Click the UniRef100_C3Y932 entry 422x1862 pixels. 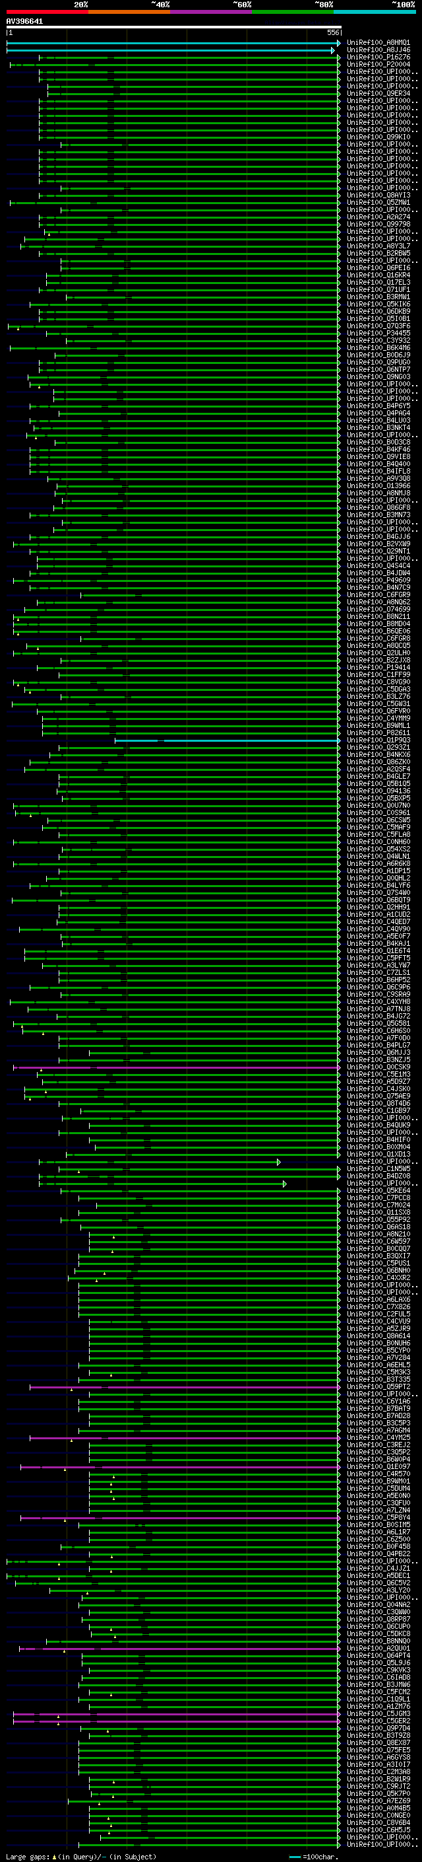point(378,341)
